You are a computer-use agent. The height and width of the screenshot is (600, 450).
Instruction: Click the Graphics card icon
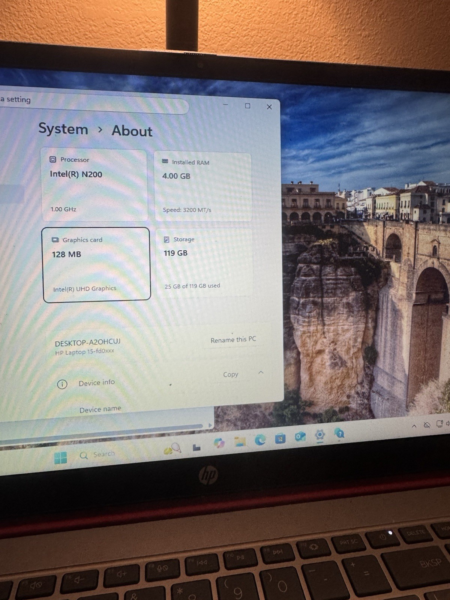pos(55,240)
